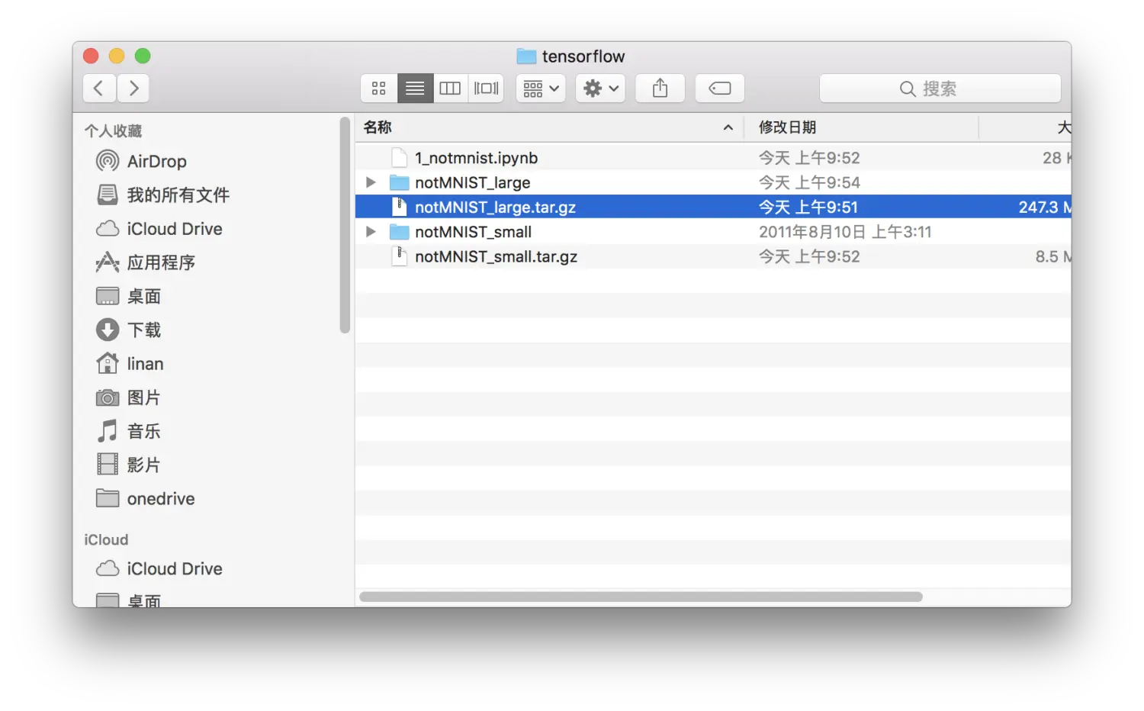This screenshot has width=1144, height=711.
Task: Click the tensorflow folder title icon
Action: click(526, 56)
